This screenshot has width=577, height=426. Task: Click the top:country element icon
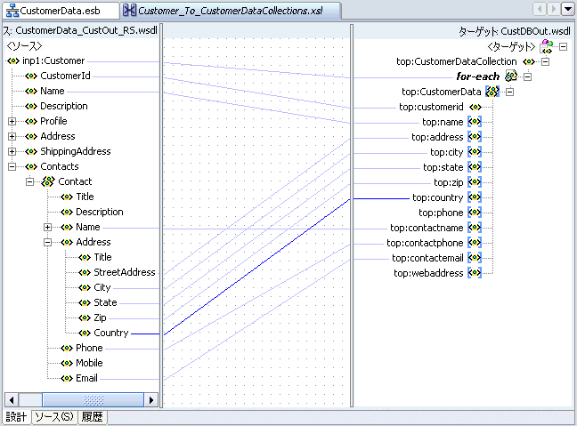(475, 197)
